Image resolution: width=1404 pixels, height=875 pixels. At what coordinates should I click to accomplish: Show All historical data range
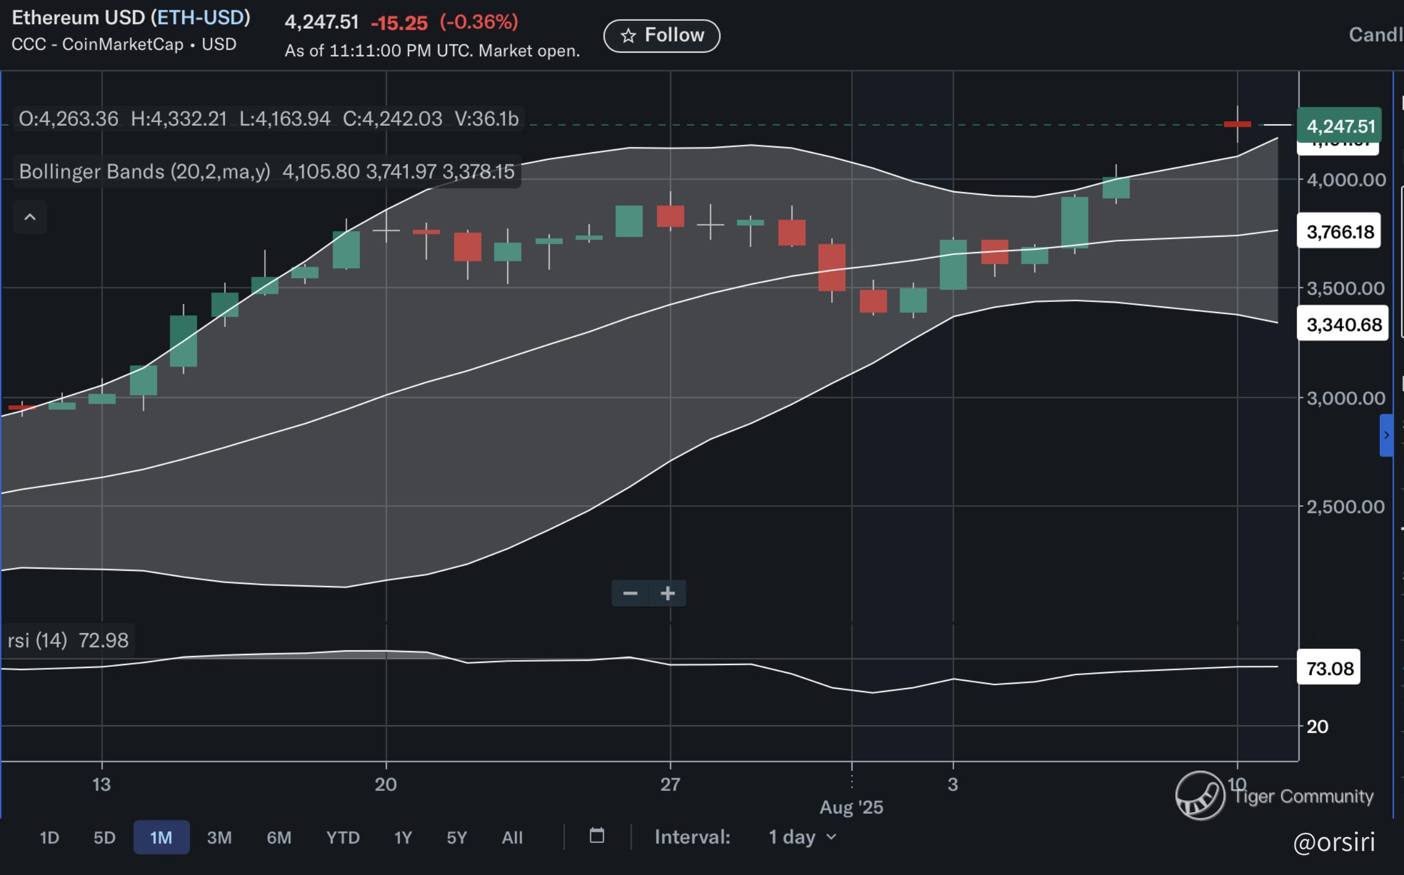click(512, 837)
